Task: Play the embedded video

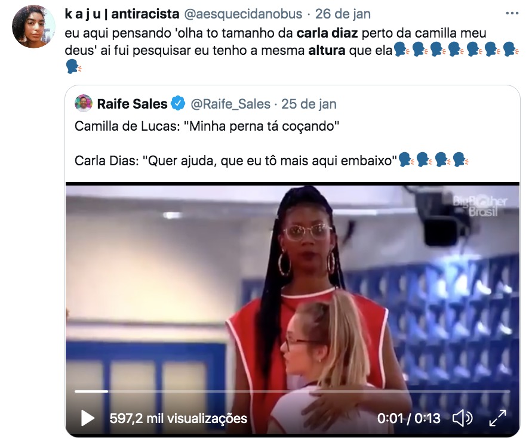Action: tap(88, 418)
